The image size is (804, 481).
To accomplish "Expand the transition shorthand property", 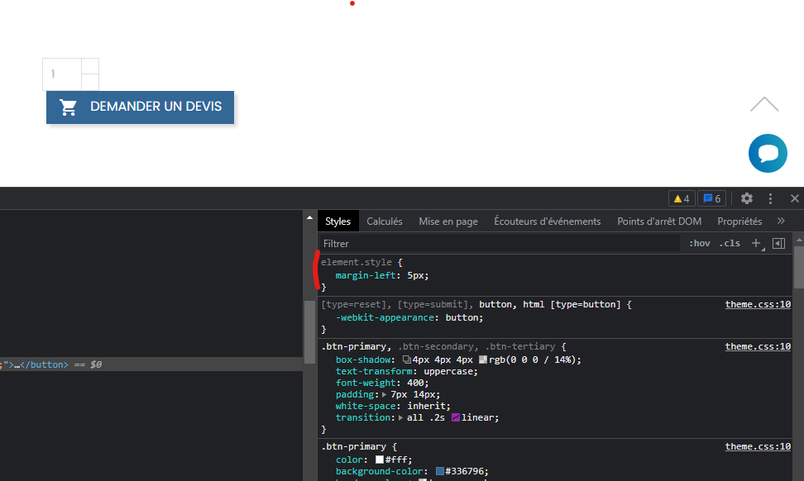I will 400,418.
